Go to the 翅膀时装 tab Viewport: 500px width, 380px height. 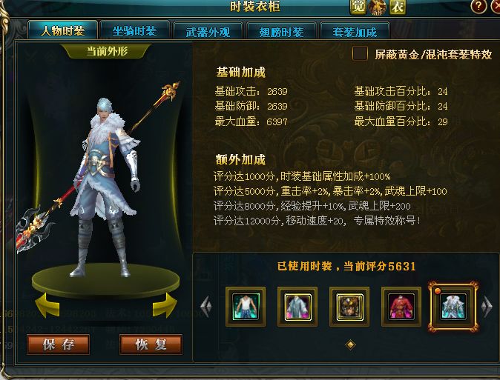click(x=281, y=32)
